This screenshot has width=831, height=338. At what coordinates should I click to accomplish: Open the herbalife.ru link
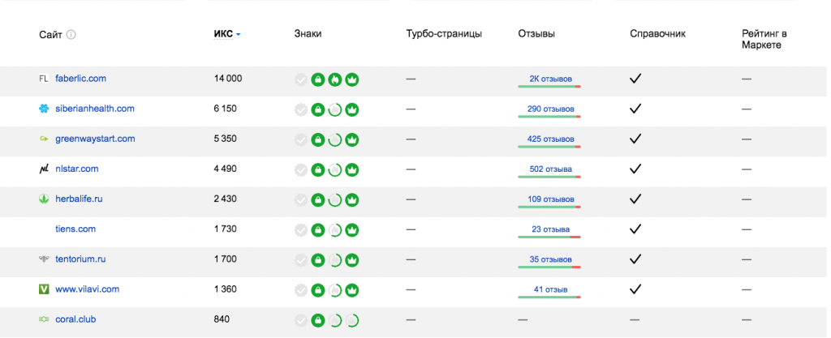79,199
